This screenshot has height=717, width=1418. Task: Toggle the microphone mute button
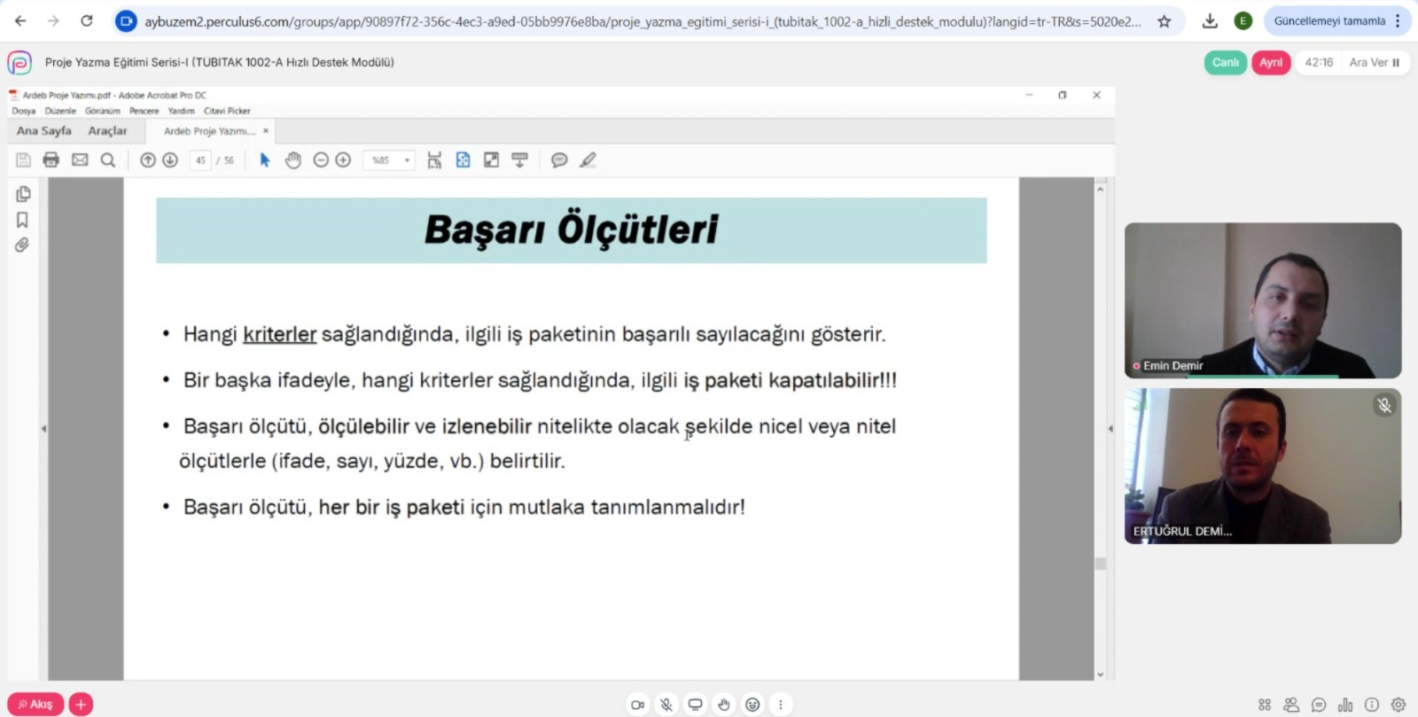point(666,705)
